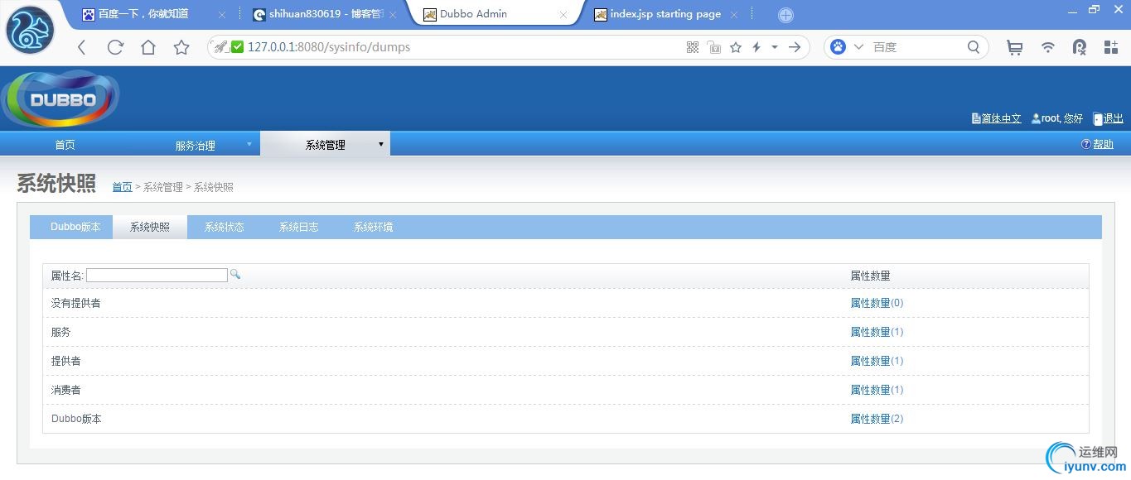Open the shopping cart toolbar icon
Viewport: 1131px width, 480px height.
1014,47
